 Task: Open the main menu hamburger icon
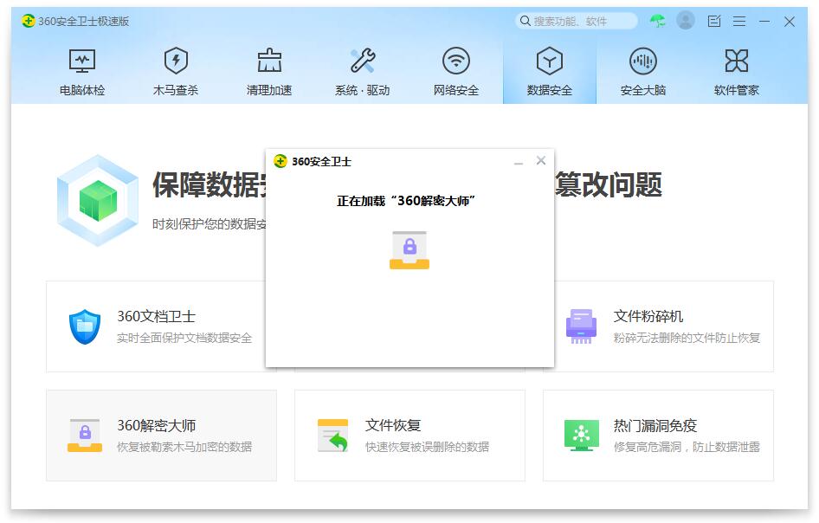739,21
